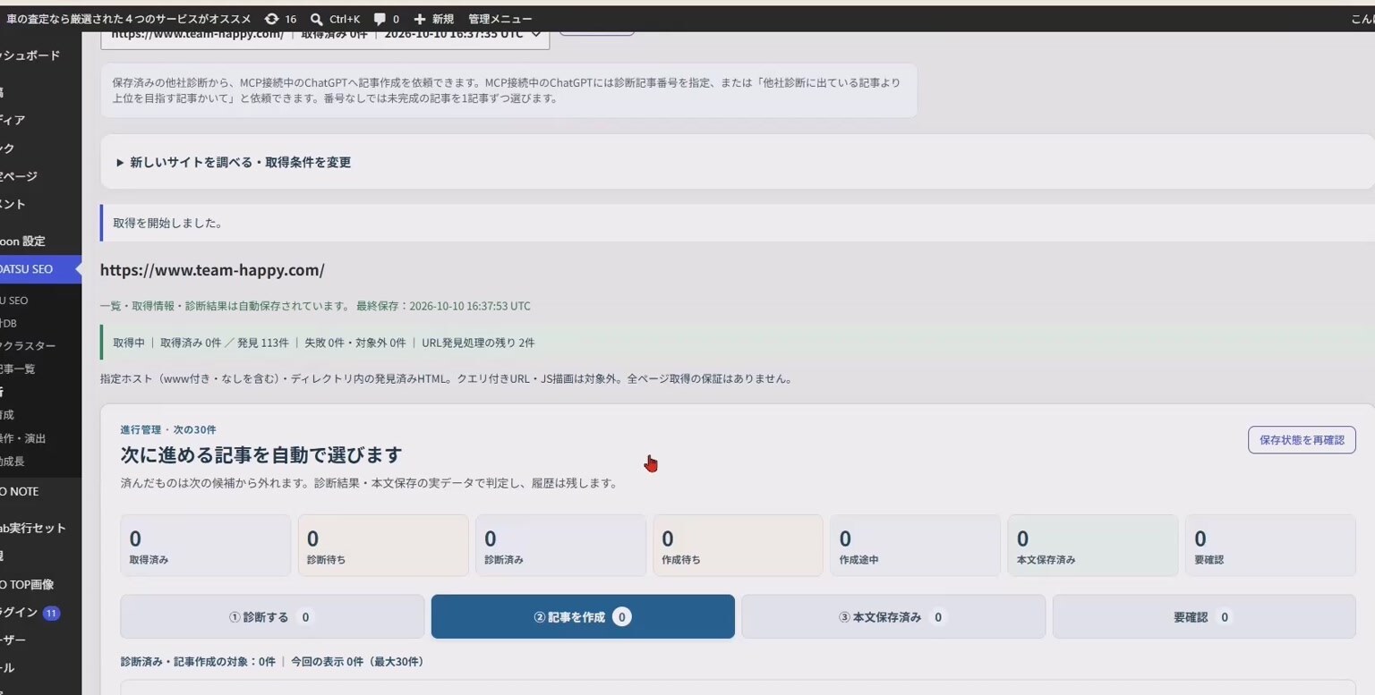Click the 本文保存済み counter card
Viewport: 1375px width, 695px height.
pos(1093,546)
